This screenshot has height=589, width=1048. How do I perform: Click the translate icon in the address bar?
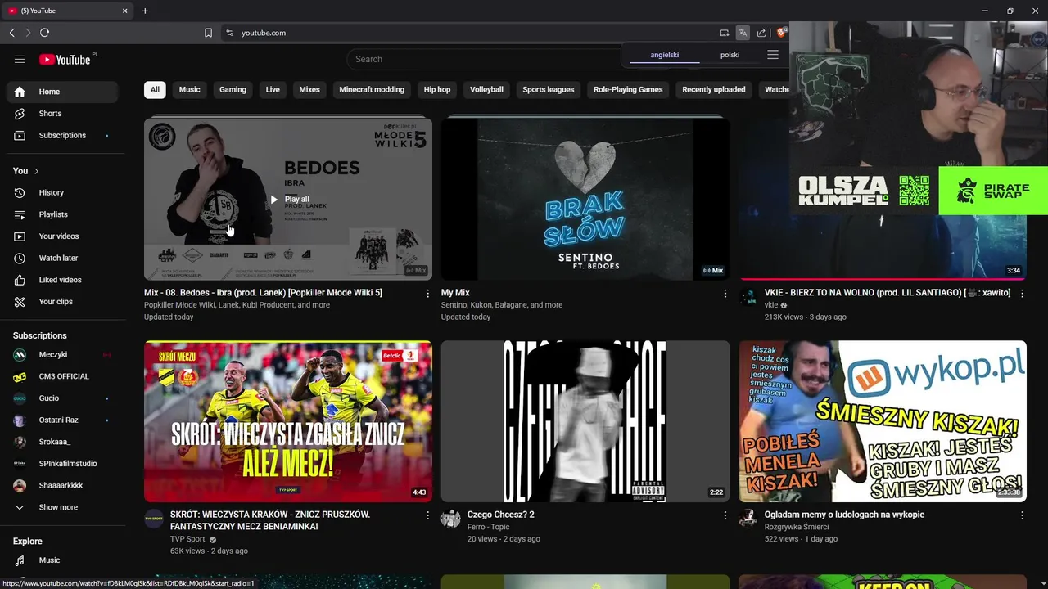[742, 33]
